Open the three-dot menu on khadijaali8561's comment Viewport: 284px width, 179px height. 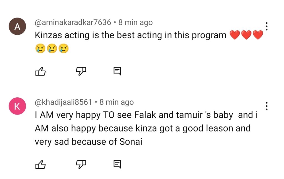267,106
